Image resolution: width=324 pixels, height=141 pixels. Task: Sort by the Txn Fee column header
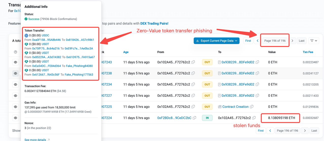(x=308, y=52)
